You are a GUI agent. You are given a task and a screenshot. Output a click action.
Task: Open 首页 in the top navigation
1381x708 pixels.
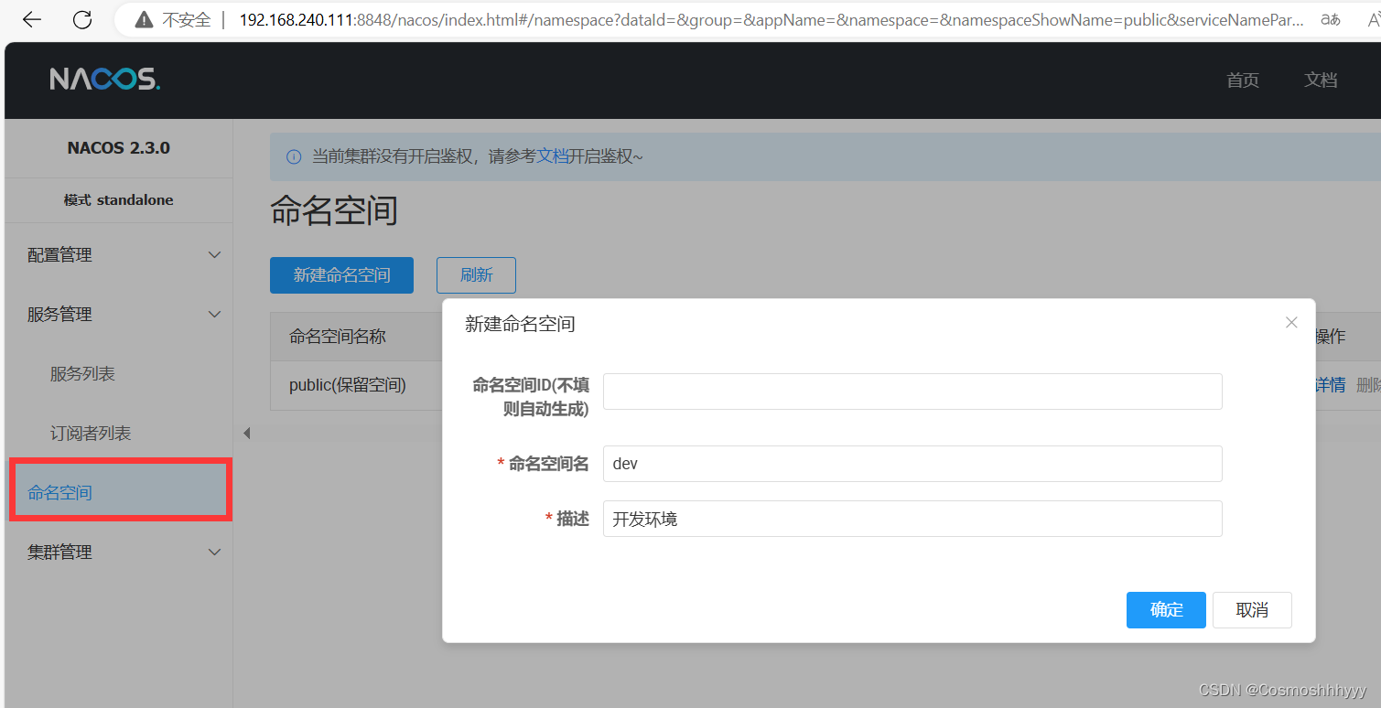click(1243, 80)
